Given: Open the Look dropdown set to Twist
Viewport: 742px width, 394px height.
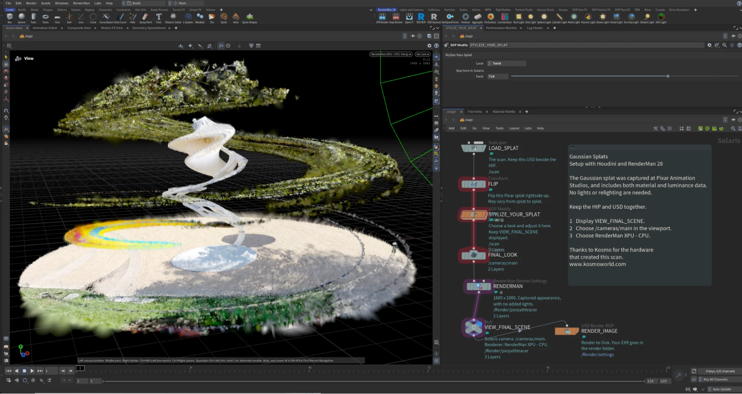Looking at the screenshot, I should [x=506, y=64].
